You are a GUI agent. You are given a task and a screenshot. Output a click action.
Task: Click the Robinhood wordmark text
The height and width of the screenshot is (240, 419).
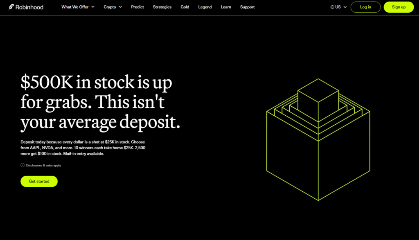[29, 7]
